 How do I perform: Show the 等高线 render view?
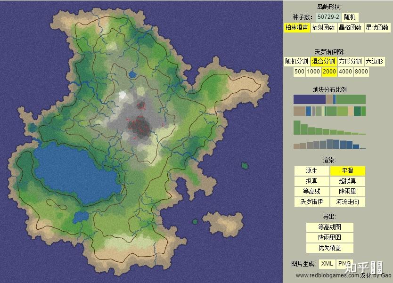(312, 191)
